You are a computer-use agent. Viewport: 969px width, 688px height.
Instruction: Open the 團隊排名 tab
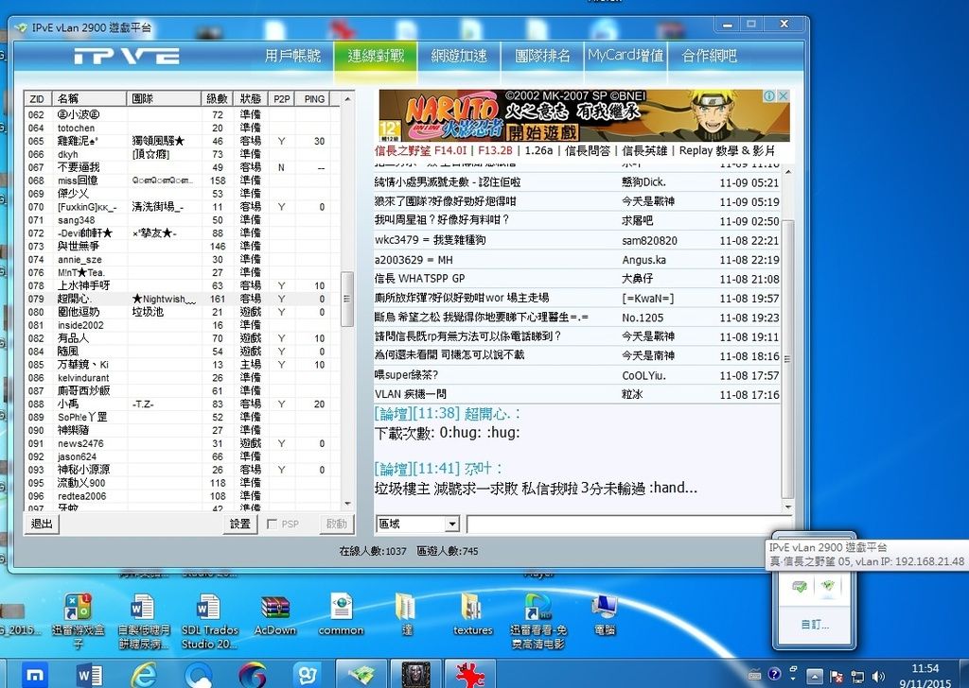542,56
